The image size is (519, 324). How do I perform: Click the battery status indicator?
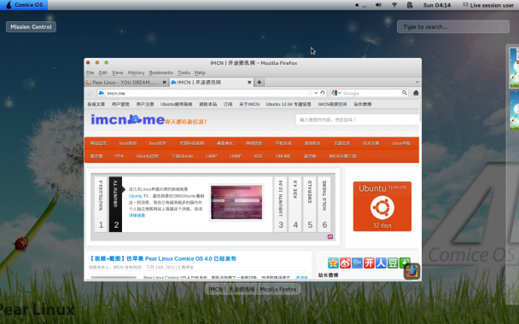tap(410, 5)
